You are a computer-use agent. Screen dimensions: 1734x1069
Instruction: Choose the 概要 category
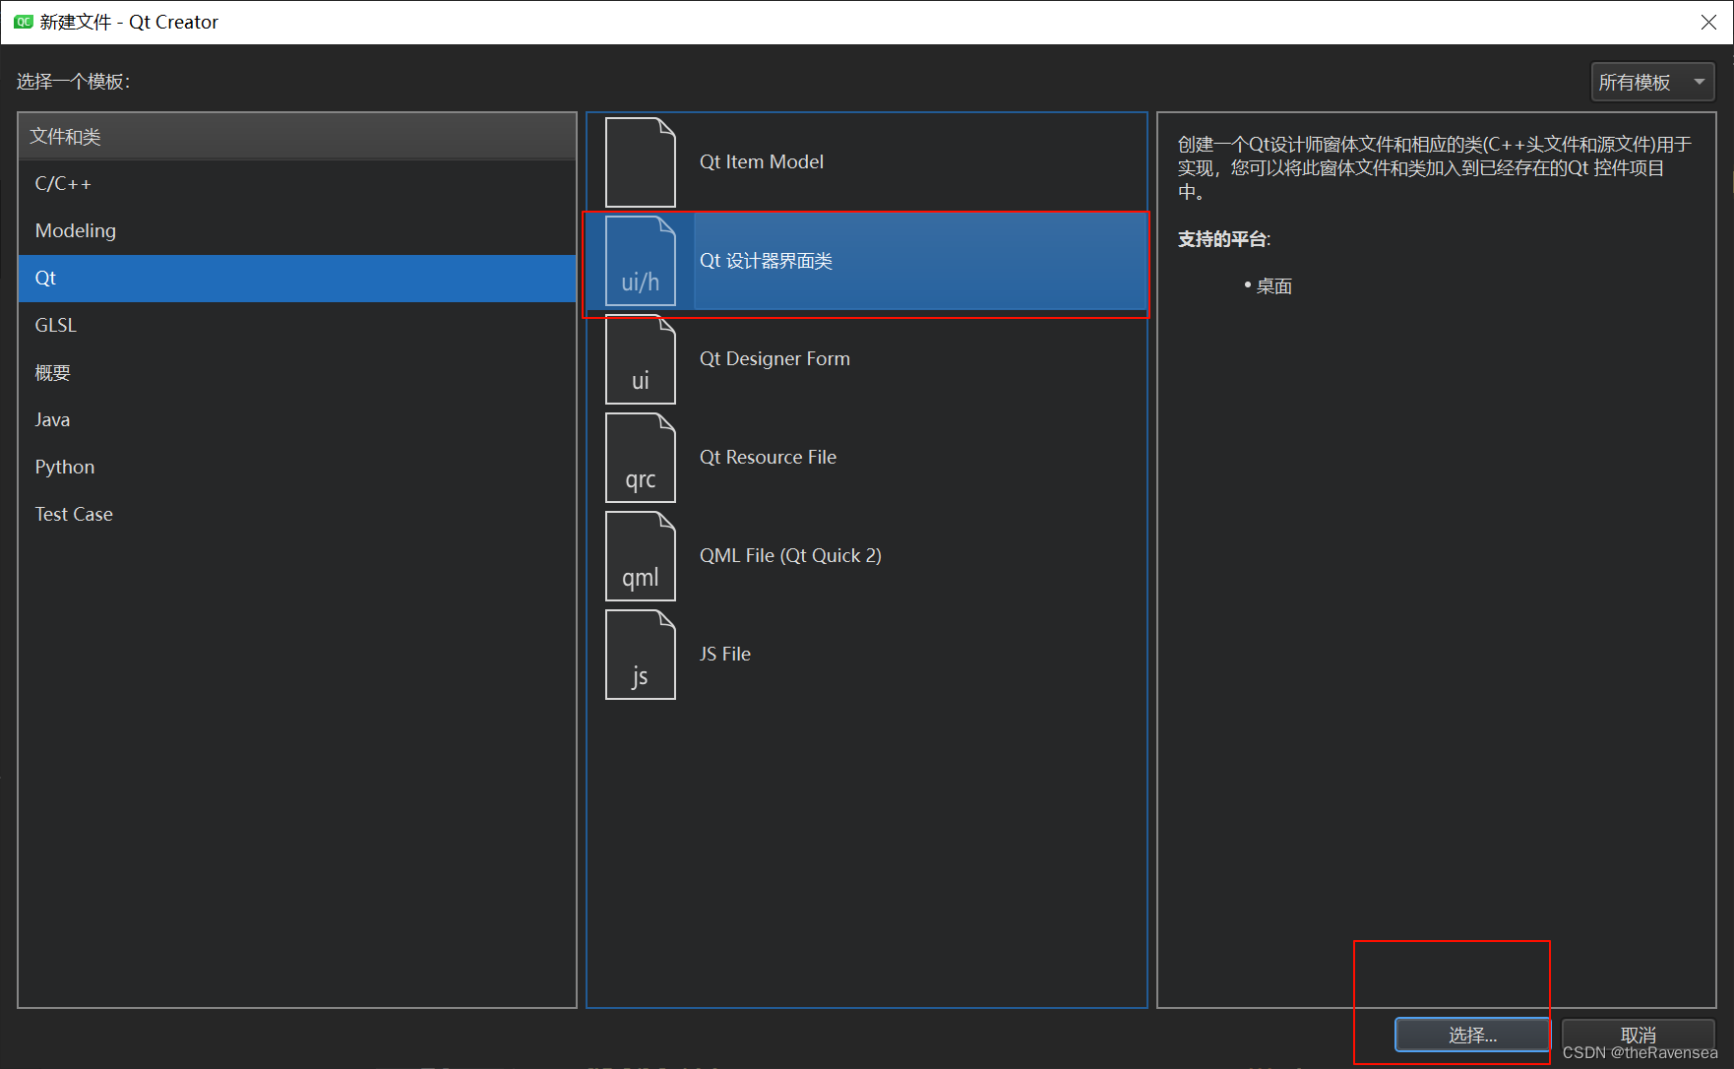pyautogui.click(x=297, y=373)
